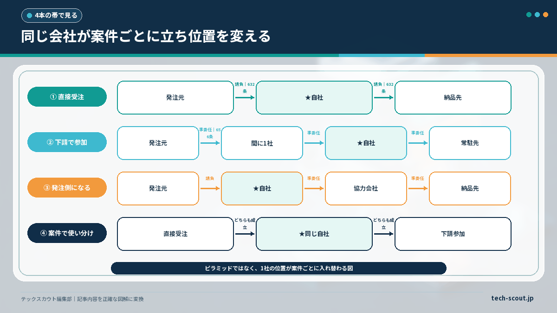Click どちらも成立 label between ★同じ自社 and 下請参加
The image size is (557, 313).
383,224
